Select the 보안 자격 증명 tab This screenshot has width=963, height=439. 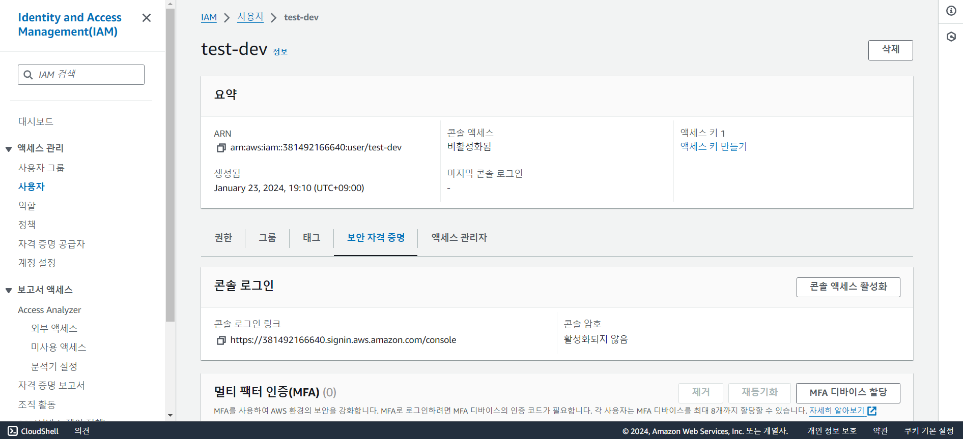376,238
